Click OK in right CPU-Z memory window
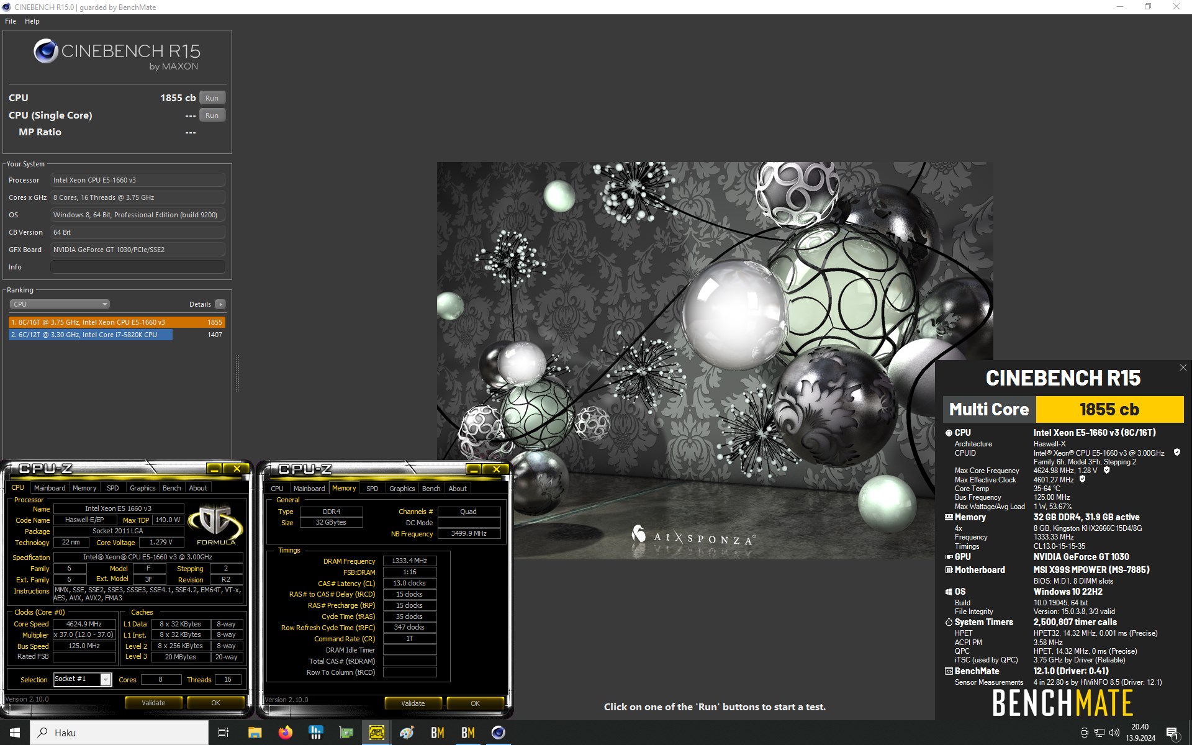This screenshot has height=745, width=1192. point(475,703)
